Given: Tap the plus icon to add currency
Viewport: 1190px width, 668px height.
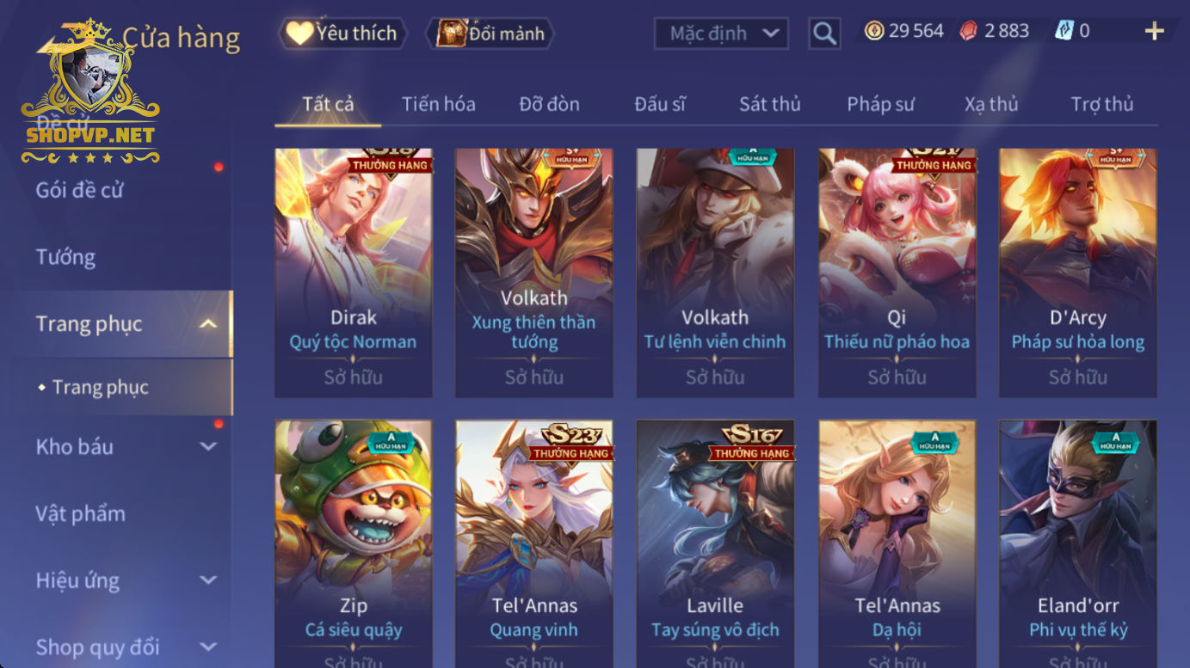Looking at the screenshot, I should click(1154, 31).
